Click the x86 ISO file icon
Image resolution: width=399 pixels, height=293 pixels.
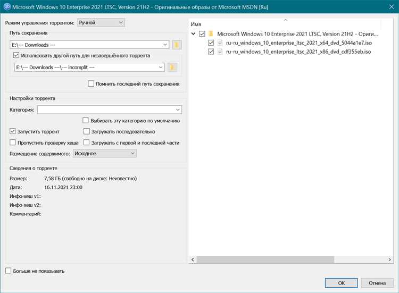coord(220,52)
